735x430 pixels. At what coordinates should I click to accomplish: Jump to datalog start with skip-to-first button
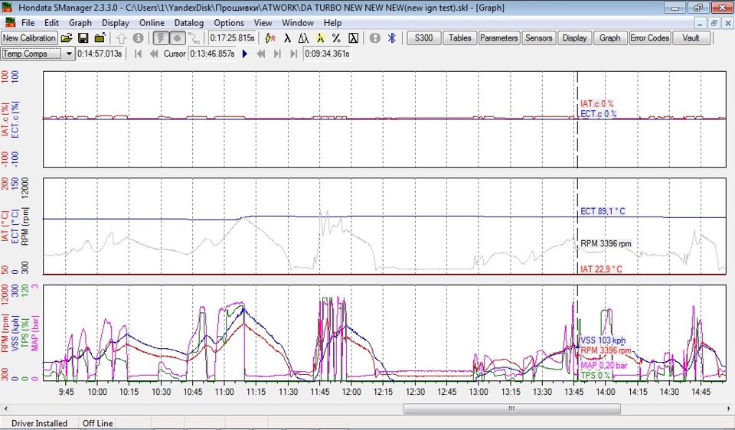click(x=138, y=54)
